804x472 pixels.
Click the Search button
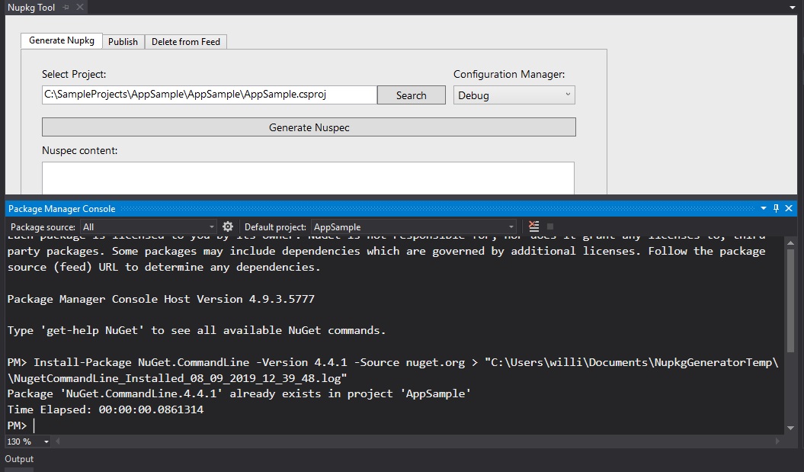click(411, 95)
